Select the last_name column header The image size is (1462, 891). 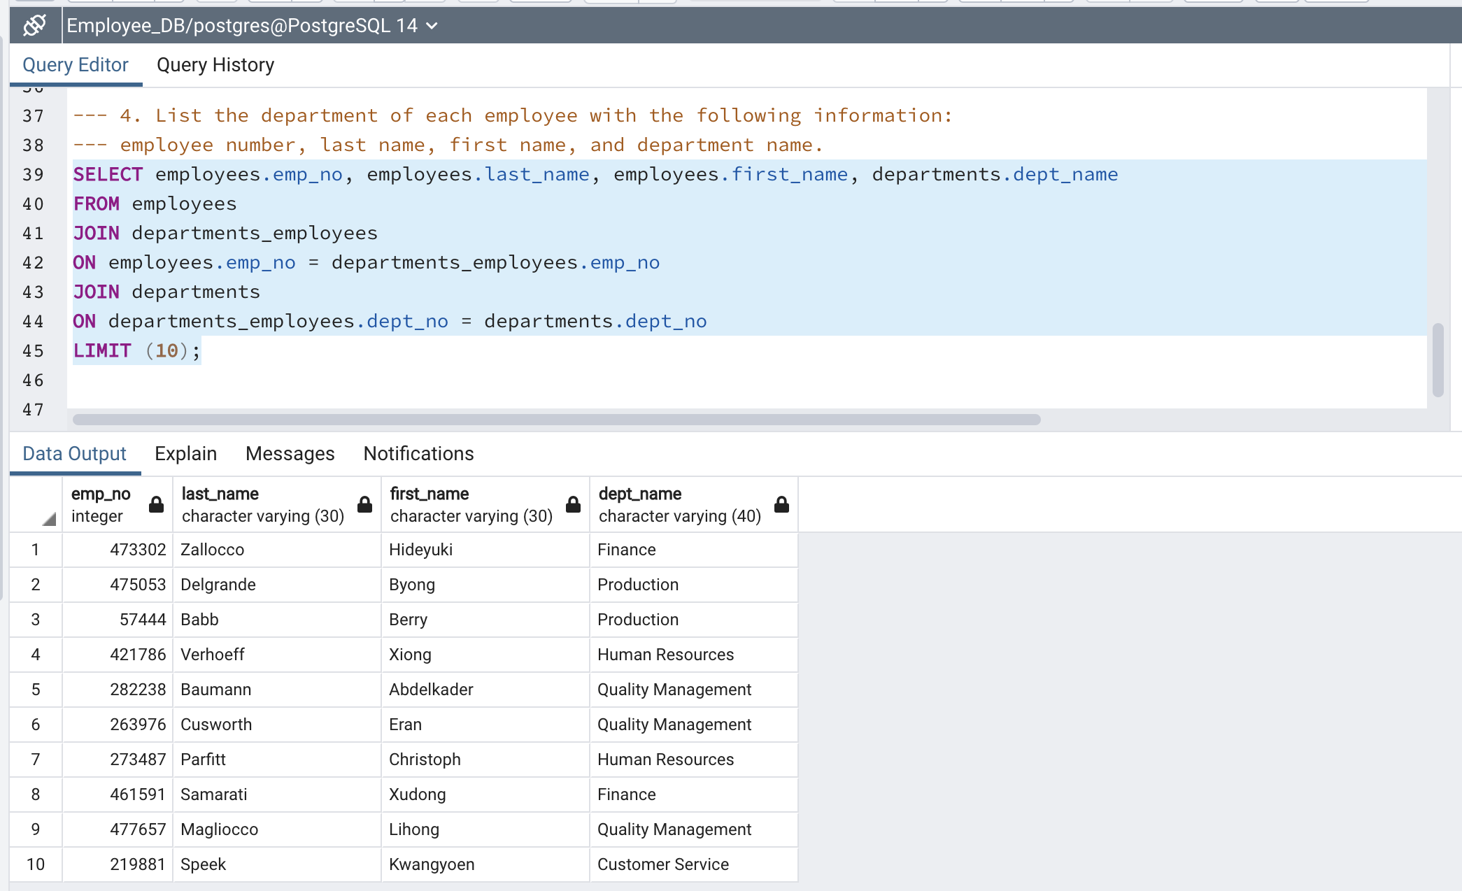(277, 505)
